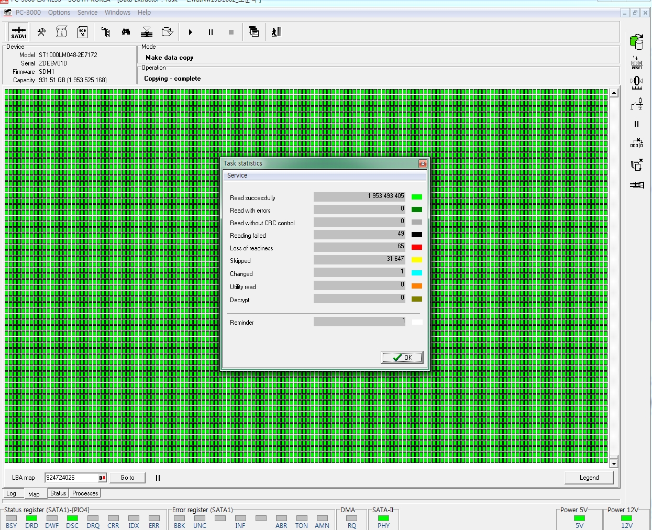Restore the inner window using the restore button
652x530 pixels.
coord(635,13)
